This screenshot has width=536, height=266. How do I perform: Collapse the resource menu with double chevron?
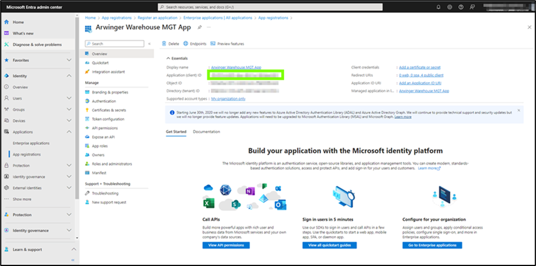point(150,44)
